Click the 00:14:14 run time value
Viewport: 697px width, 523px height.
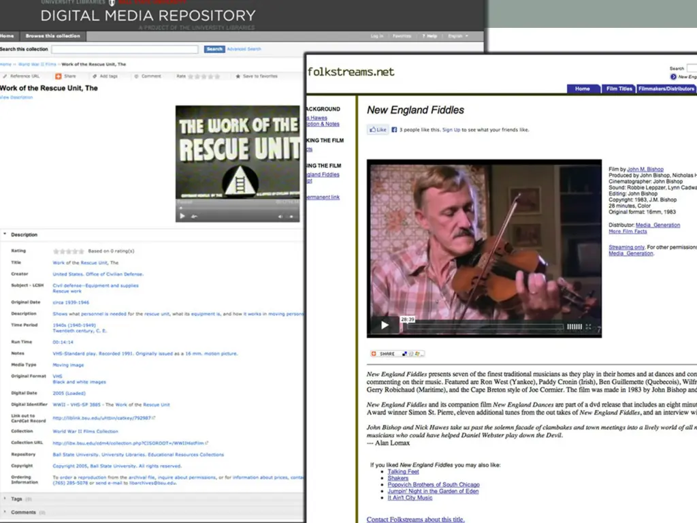coord(63,343)
